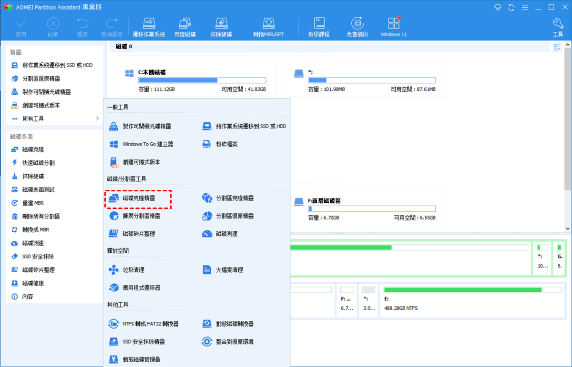
Task: Choose 粉碎檔案 in the tools popup
Action: point(220,144)
